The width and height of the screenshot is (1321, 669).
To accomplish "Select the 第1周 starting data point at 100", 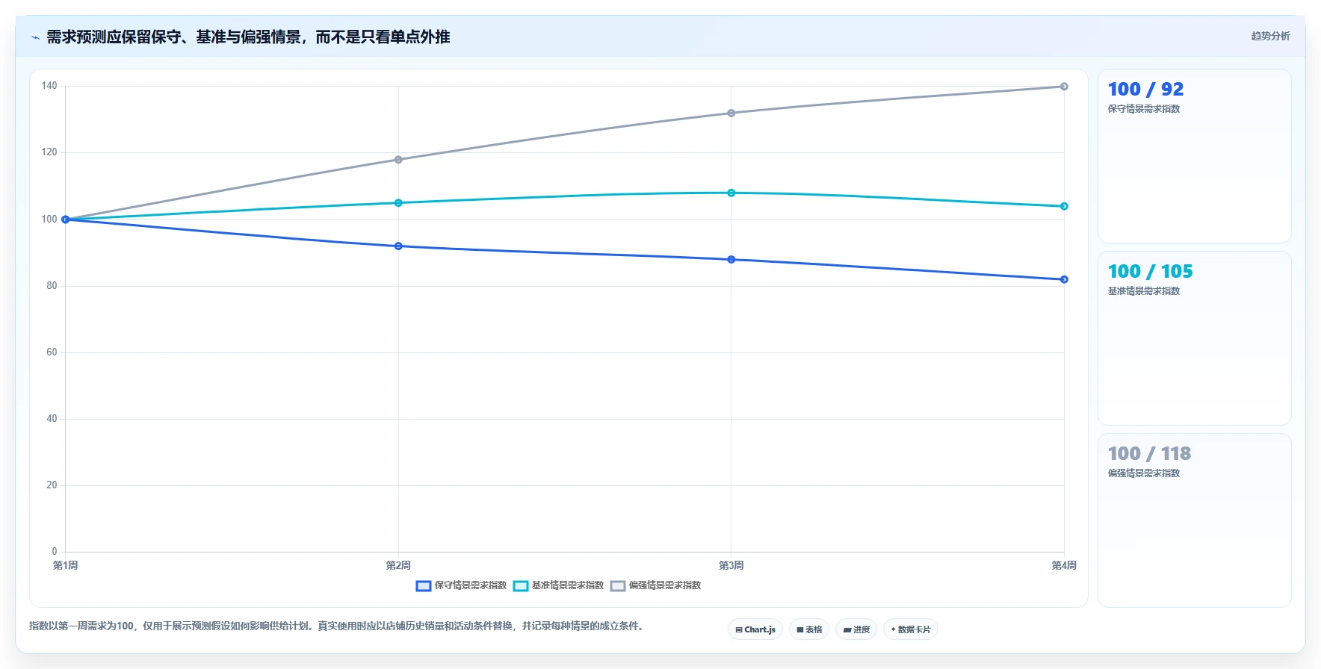I will (x=66, y=220).
